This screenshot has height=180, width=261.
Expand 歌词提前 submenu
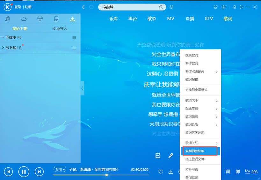click(x=200, y=117)
